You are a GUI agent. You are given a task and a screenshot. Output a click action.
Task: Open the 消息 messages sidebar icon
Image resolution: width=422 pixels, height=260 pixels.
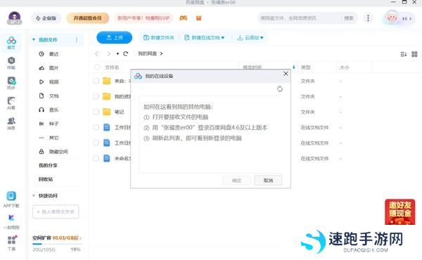pyautogui.click(x=11, y=124)
